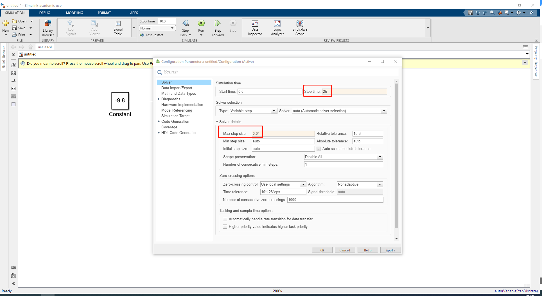Enable automatically handle rate transition for data transfer
The width and height of the screenshot is (542, 296).
(225, 219)
